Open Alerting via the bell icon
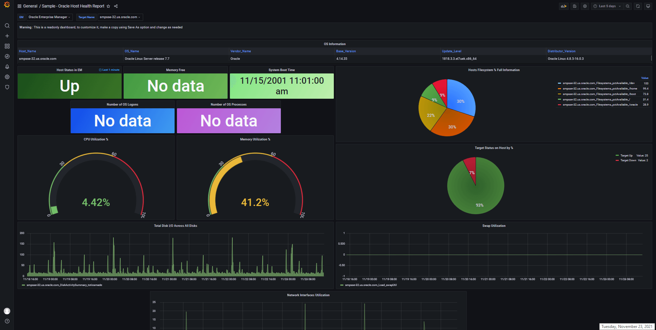Screen dimensions: 656x330 (7, 67)
